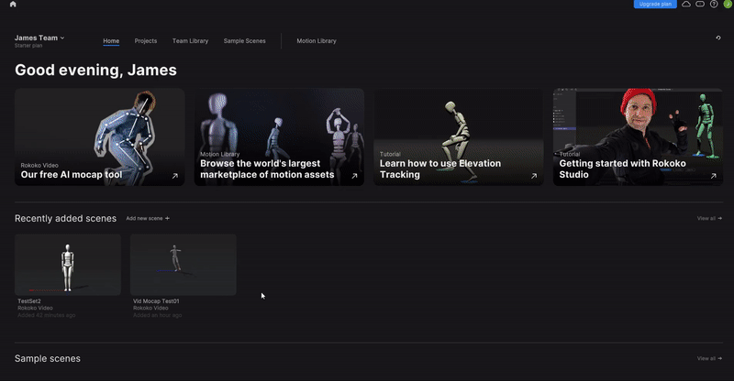The width and height of the screenshot is (734, 381).
Task: Open the help question mark icon
Action: pyautogui.click(x=714, y=5)
